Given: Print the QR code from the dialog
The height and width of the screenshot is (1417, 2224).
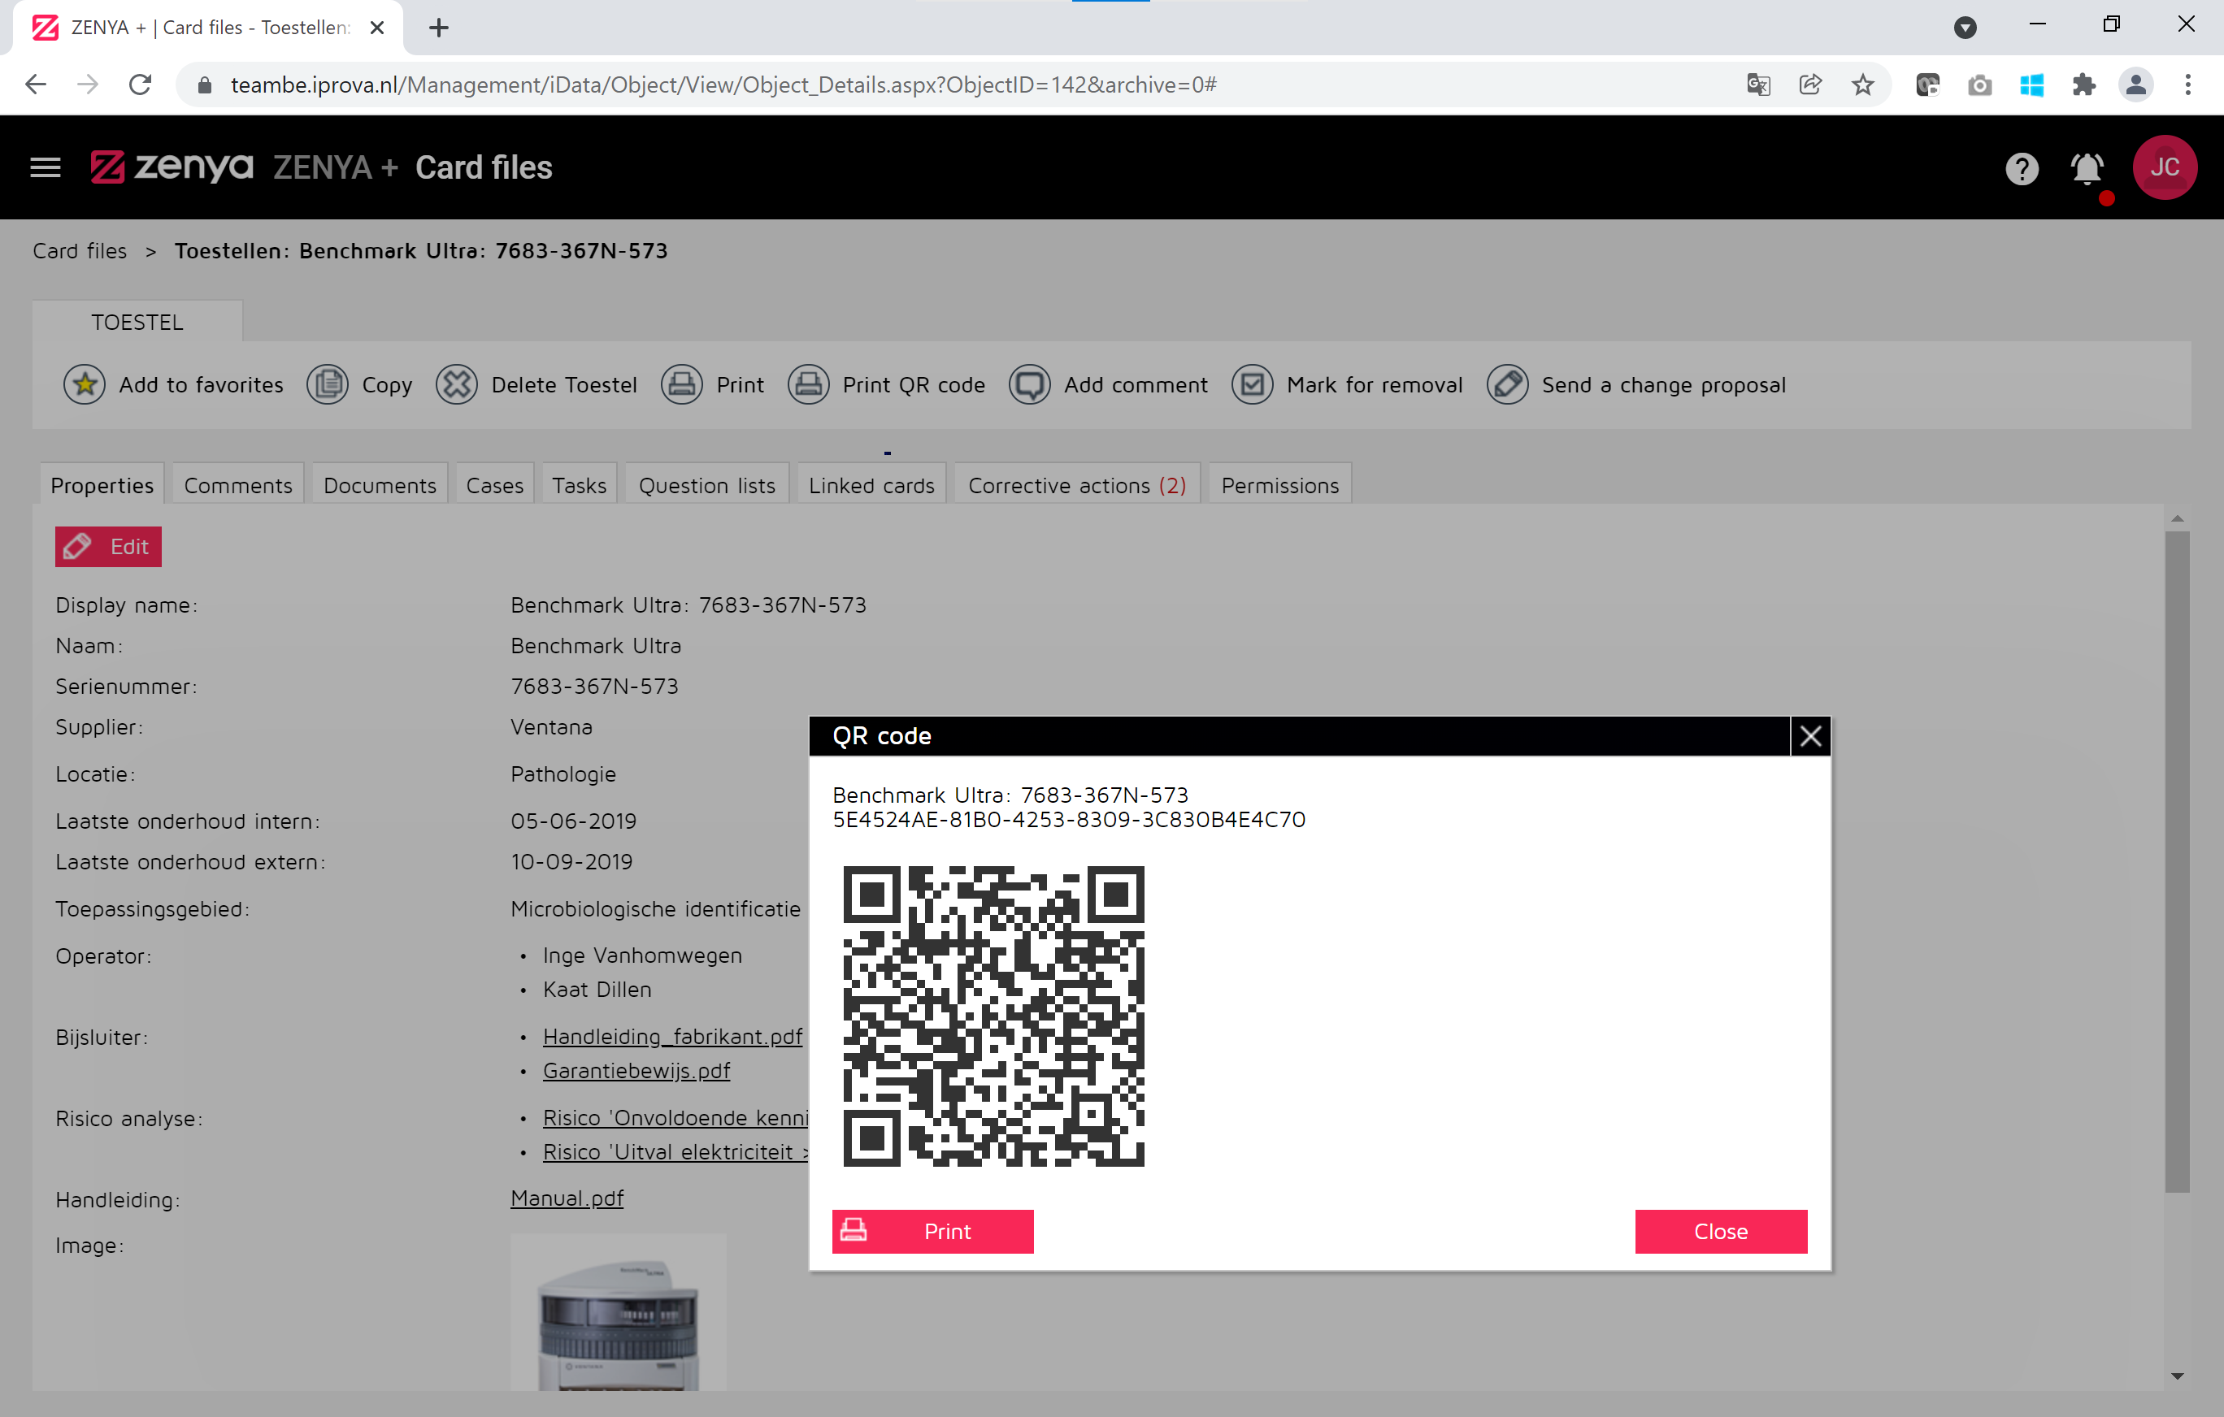Looking at the screenshot, I should coord(933,1230).
